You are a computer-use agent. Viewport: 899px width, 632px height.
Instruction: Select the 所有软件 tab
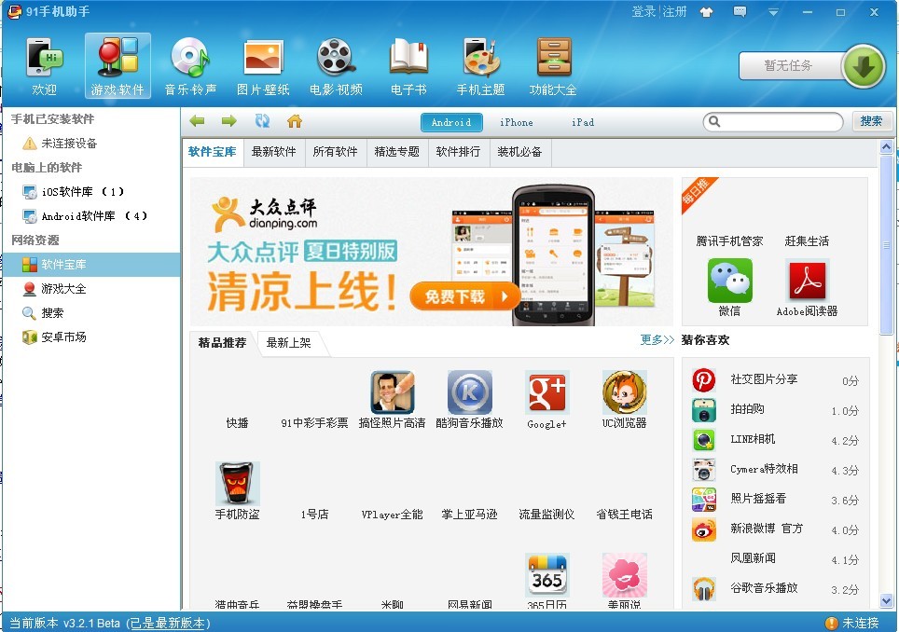pos(336,152)
